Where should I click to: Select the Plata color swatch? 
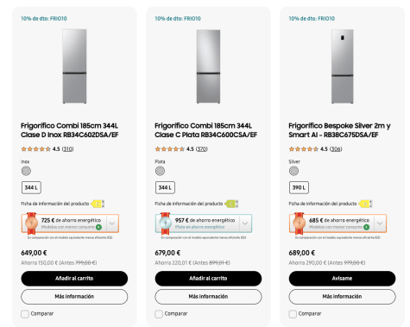[x=160, y=171]
